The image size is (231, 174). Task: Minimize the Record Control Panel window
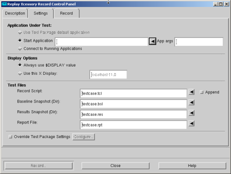click(216, 4)
